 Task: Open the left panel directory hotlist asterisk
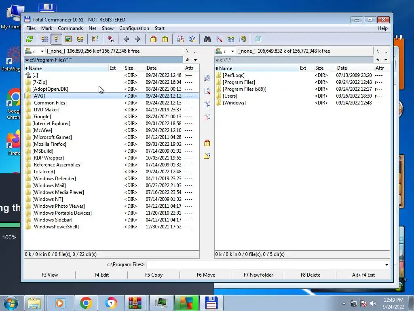tap(188, 60)
